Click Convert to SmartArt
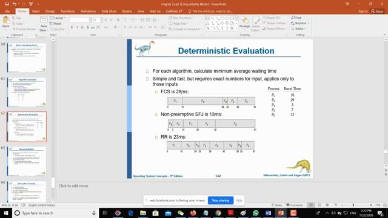Image resolution: width=388 pixels, height=218 pixels. pos(184,29)
